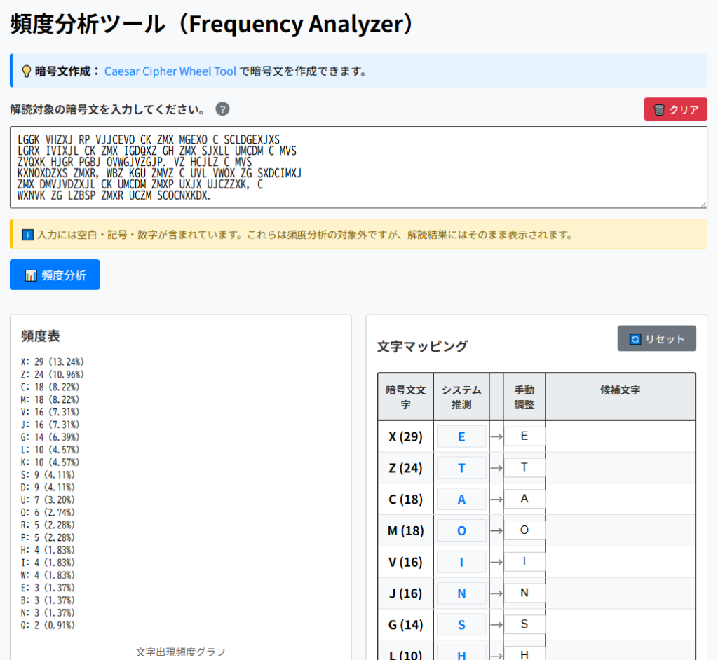Image resolution: width=718 pixels, height=660 pixels.
Task: Click inside the ciphertext input textarea
Action: [358, 167]
